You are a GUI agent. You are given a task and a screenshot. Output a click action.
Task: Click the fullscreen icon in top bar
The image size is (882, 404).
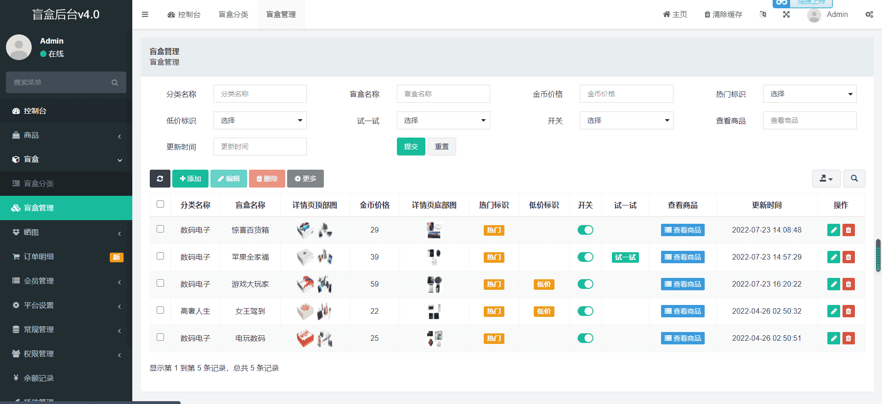(786, 15)
